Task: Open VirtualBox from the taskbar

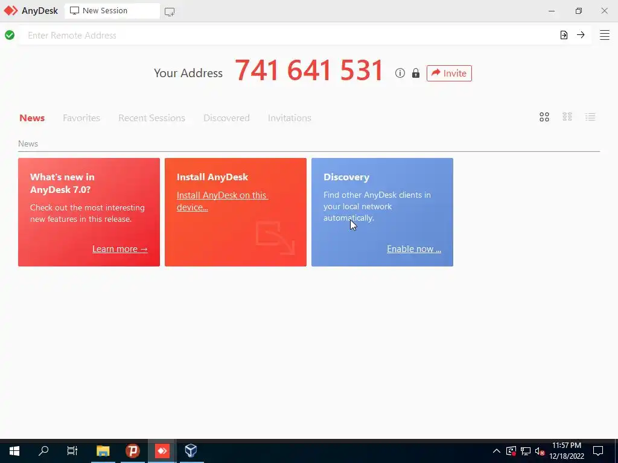Action: coord(191,450)
